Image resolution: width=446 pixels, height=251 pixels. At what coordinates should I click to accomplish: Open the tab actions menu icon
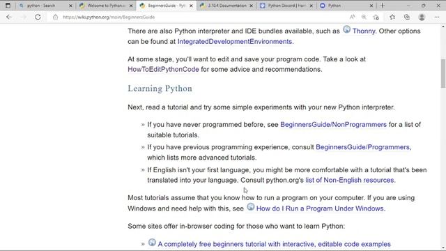[x=8, y=6]
